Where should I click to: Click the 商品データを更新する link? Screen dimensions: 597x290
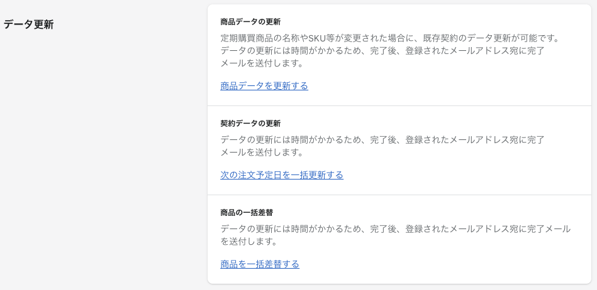point(264,86)
